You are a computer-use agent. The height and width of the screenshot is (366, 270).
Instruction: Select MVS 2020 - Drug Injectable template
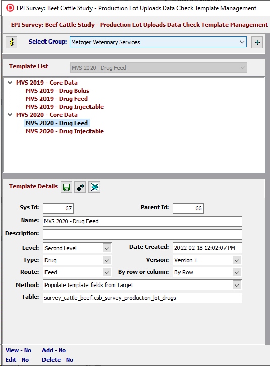65,131
